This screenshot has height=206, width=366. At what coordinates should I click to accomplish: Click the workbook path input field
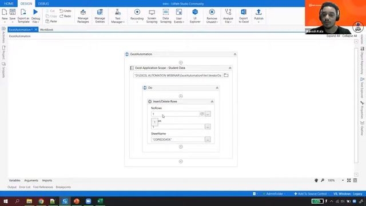coord(178,76)
